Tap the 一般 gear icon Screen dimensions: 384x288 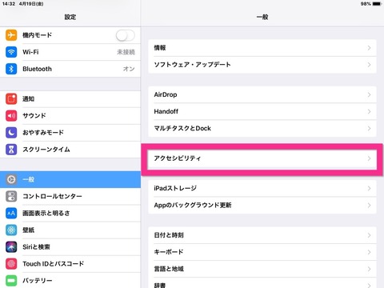point(11,179)
